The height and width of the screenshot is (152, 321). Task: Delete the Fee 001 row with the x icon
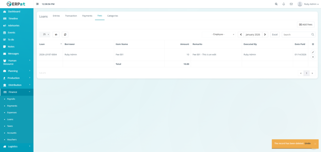313,57
